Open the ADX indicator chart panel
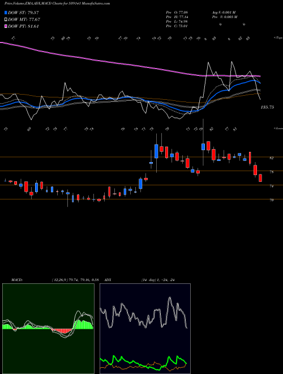Screen dimensions: 283x374 pyautogui.click(x=145, y=329)
